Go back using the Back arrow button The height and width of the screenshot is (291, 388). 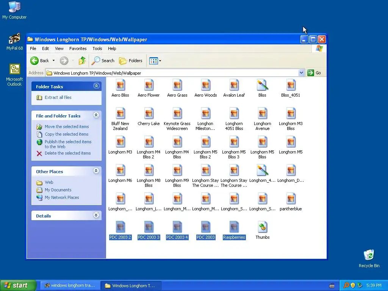point(40,61)
